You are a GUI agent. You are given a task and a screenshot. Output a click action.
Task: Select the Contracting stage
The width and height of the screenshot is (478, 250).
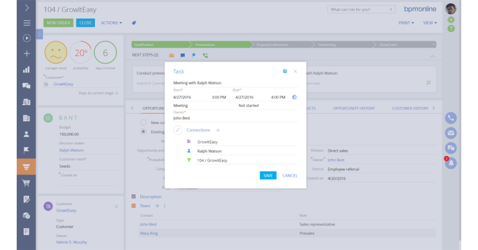tap(343, 45)
